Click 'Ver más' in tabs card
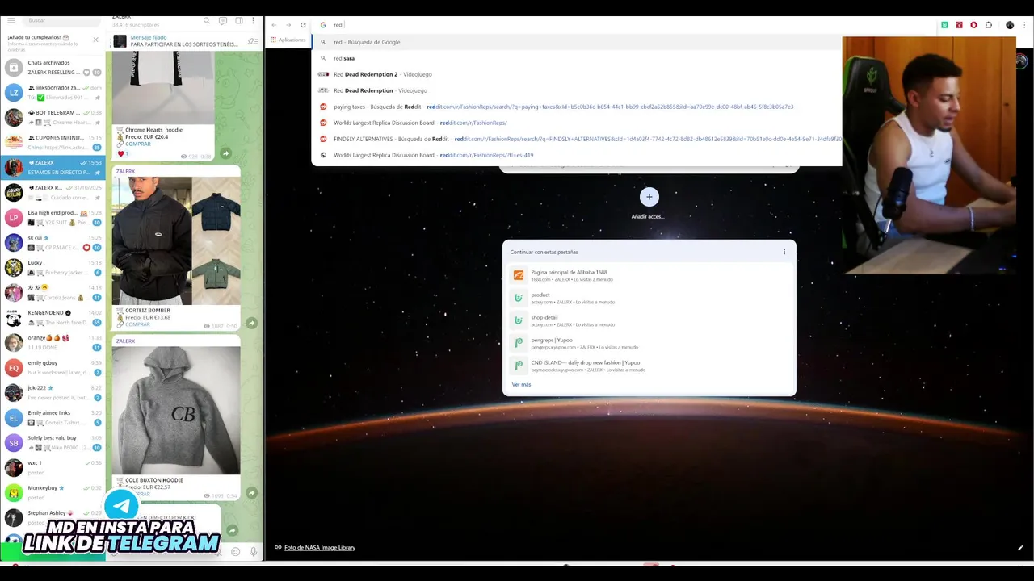 (521, 384)
